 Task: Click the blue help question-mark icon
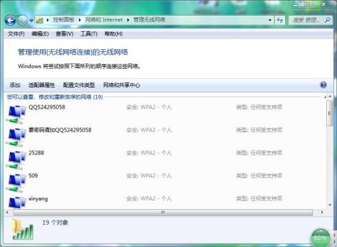coord(324,85)
